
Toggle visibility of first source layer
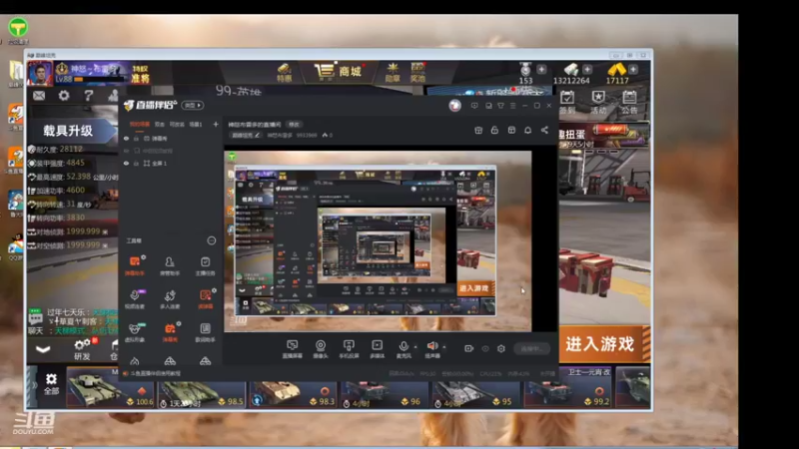point(127,139)
